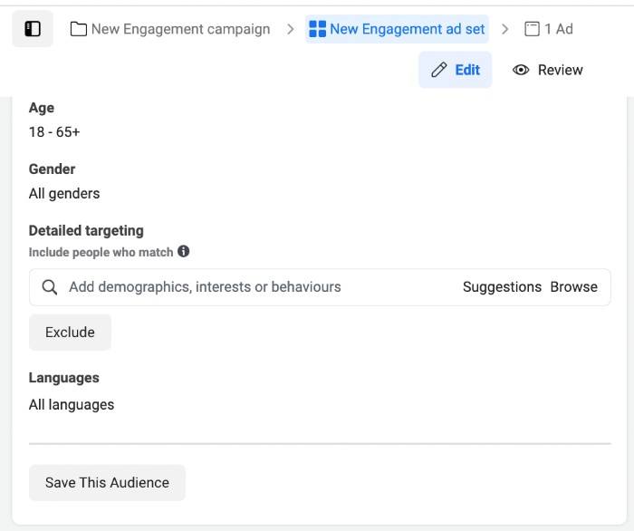Click the eye icon for Review

(x=521, y=70)
